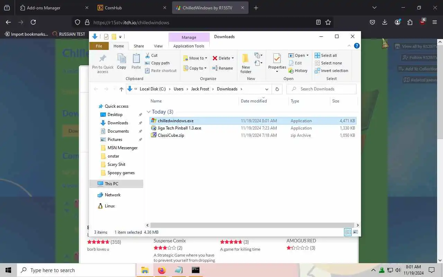The height and width of the screenshot is (277, 443).
Task: Click the Cut scissors icon
Action: point(147,55)
